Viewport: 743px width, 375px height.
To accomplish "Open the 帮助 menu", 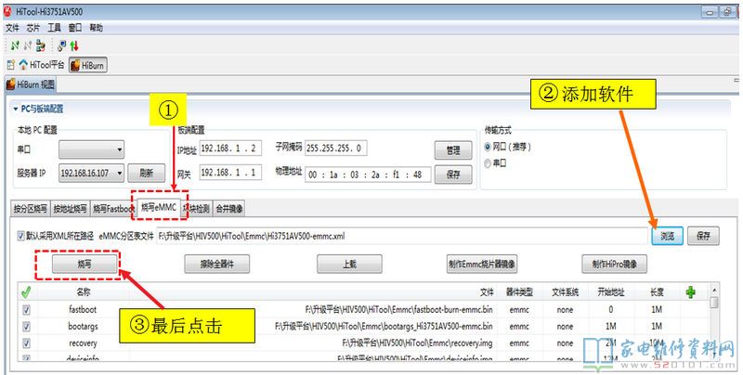I will [96, 28].
